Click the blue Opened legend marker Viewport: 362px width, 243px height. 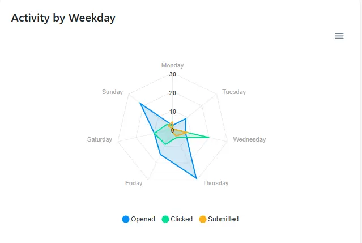pyautogui.click(x=126, y=219)
